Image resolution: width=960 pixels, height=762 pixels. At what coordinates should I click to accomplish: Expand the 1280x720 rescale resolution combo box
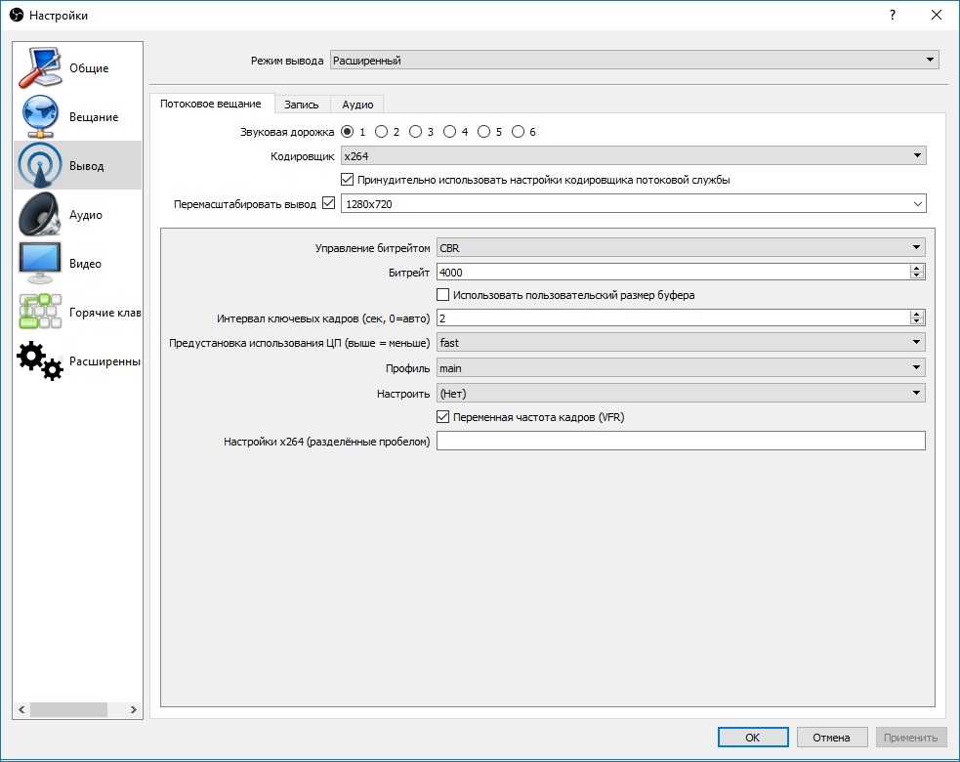(x=633, y=203)
